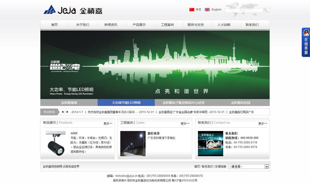
Task: Click the 新品展示 | Products heading
Action: tap(58, 122)
